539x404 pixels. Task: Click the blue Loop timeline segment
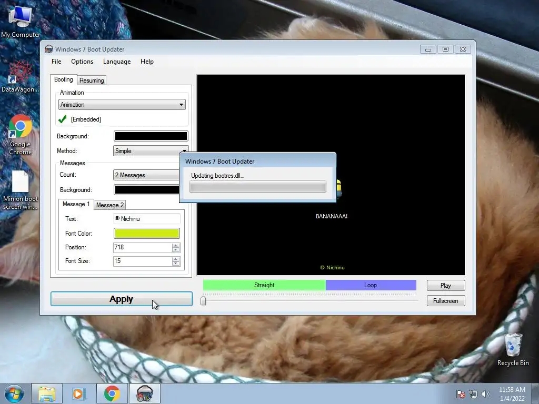tap(371, 285)
